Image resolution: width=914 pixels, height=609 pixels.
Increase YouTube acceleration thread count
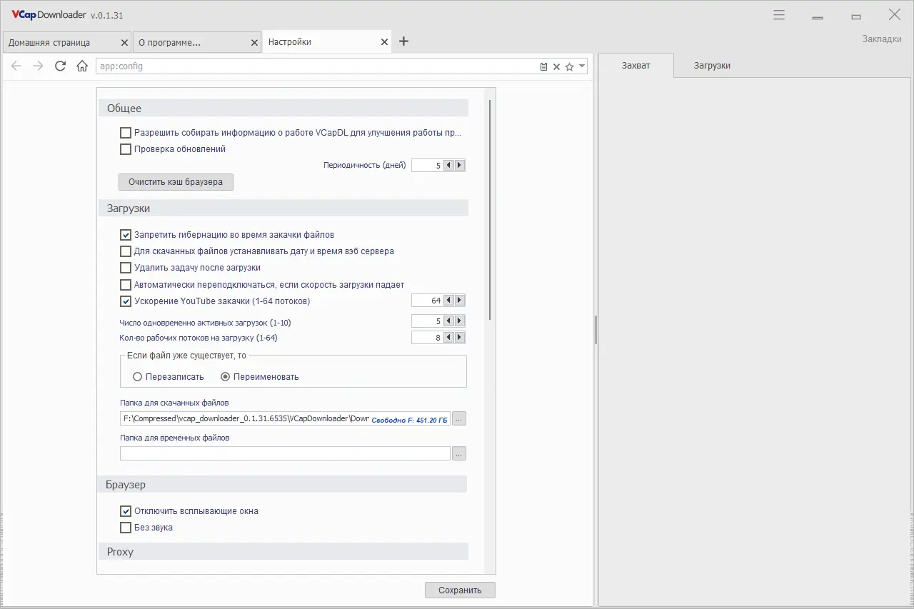[x=460, y=301]
